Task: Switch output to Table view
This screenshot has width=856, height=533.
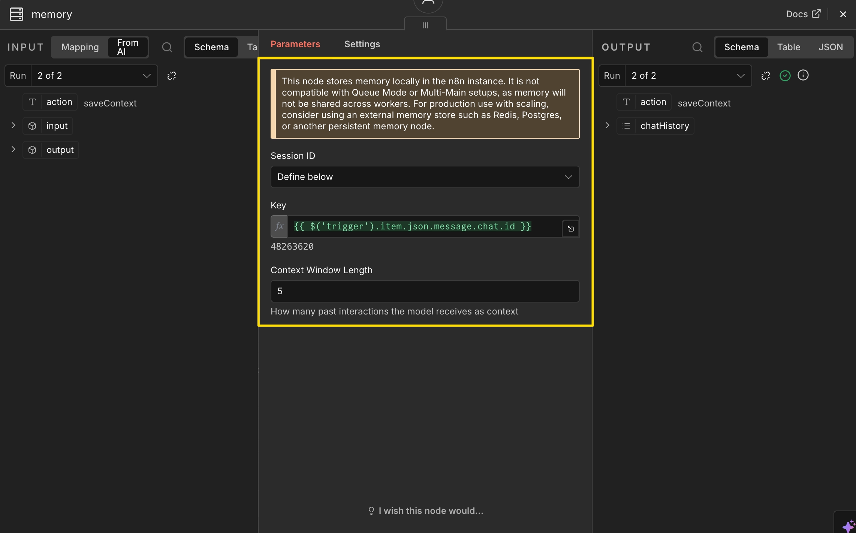Action: click(789, 47)
